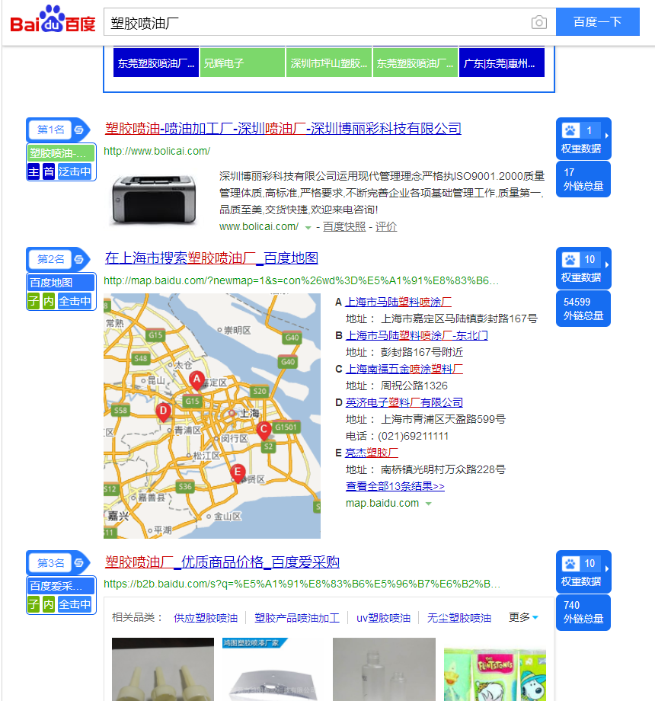Image resolution: width=655 pixels, height=701 pixels.
Task: Click the 塑胶产品喷油加工 category link
Action: tap(297, 618)
